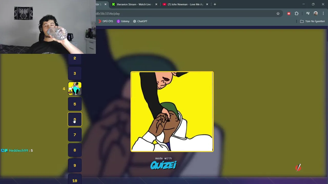Open media controls icon in toolbar
Viewport: 328px width, 184px height.
[x=308, y=14]
